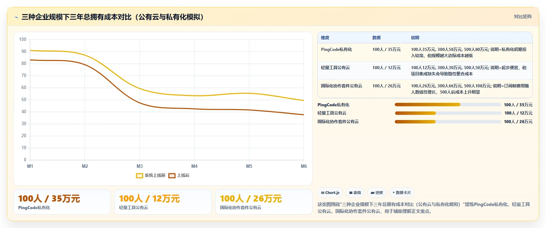The image size is (546, 228).
Task: Select the 国际化协作套件公有云 table row name
Action: (x=341, y=86)
